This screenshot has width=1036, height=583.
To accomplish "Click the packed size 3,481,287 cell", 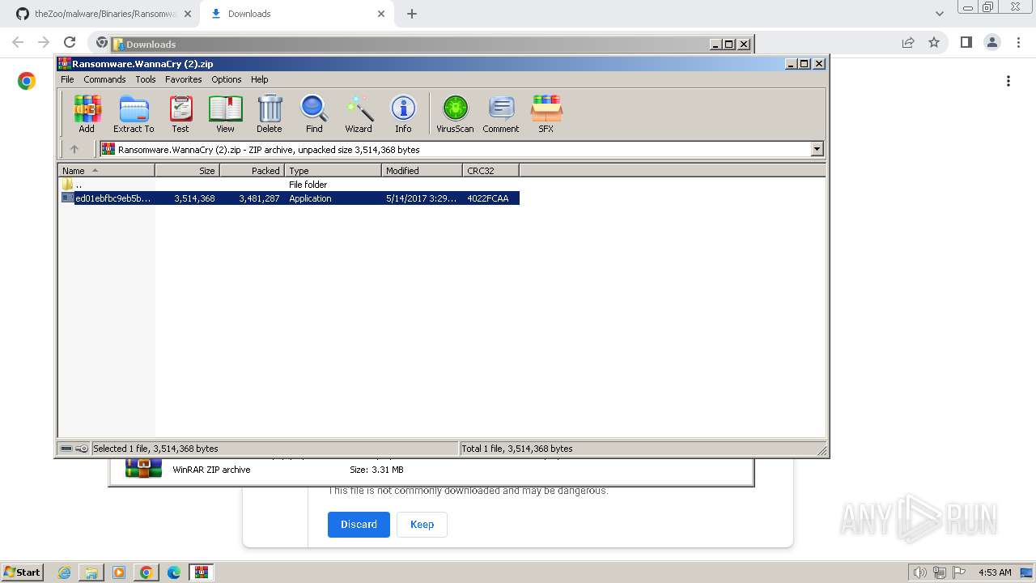I will coord(259,198).
